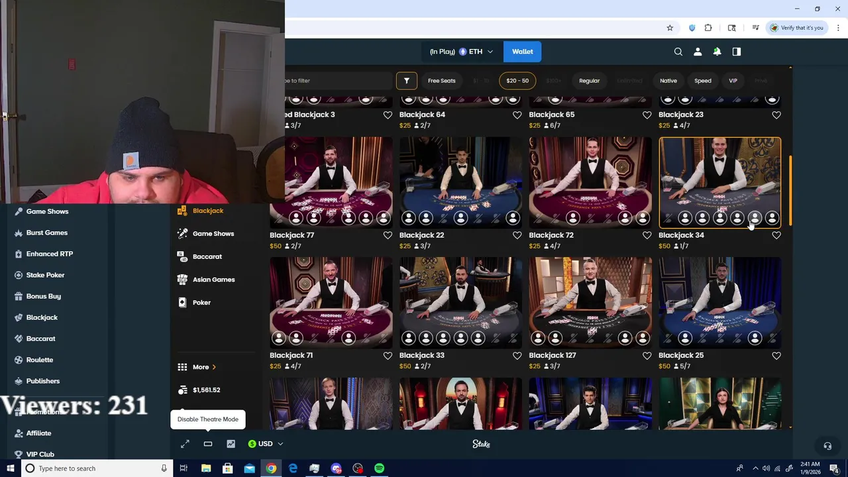
Task: Open the support headset icon
Action: pyautogui.click(x=827, y=446)
